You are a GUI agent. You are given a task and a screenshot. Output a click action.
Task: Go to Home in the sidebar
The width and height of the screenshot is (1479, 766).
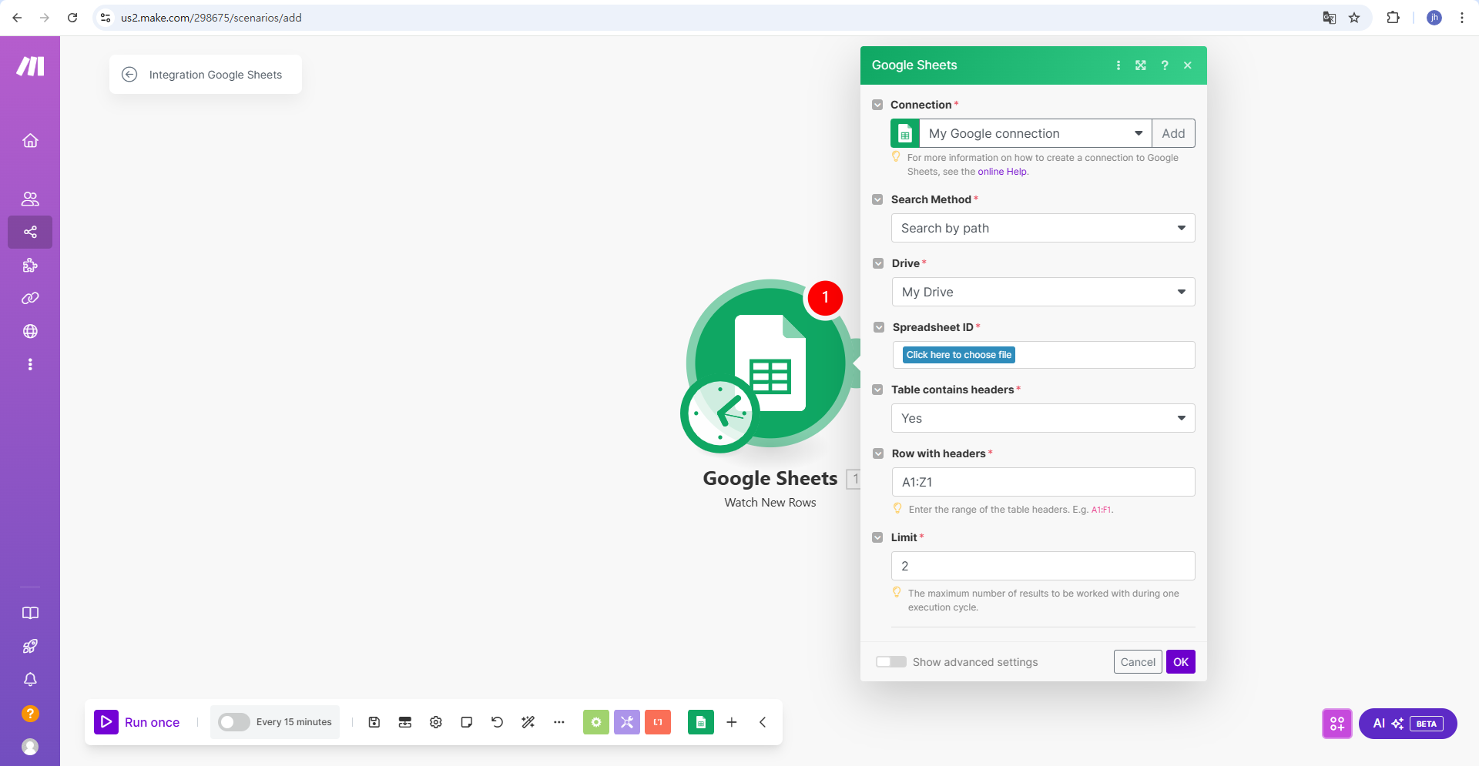[30, 141]
